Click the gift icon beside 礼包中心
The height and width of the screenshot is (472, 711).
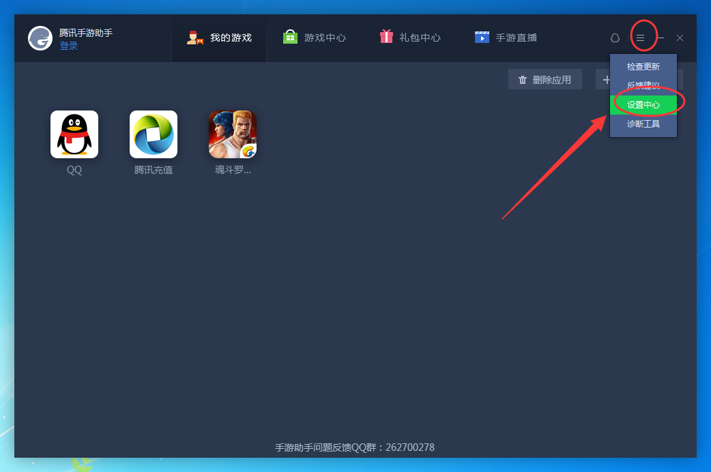[386, 36]
